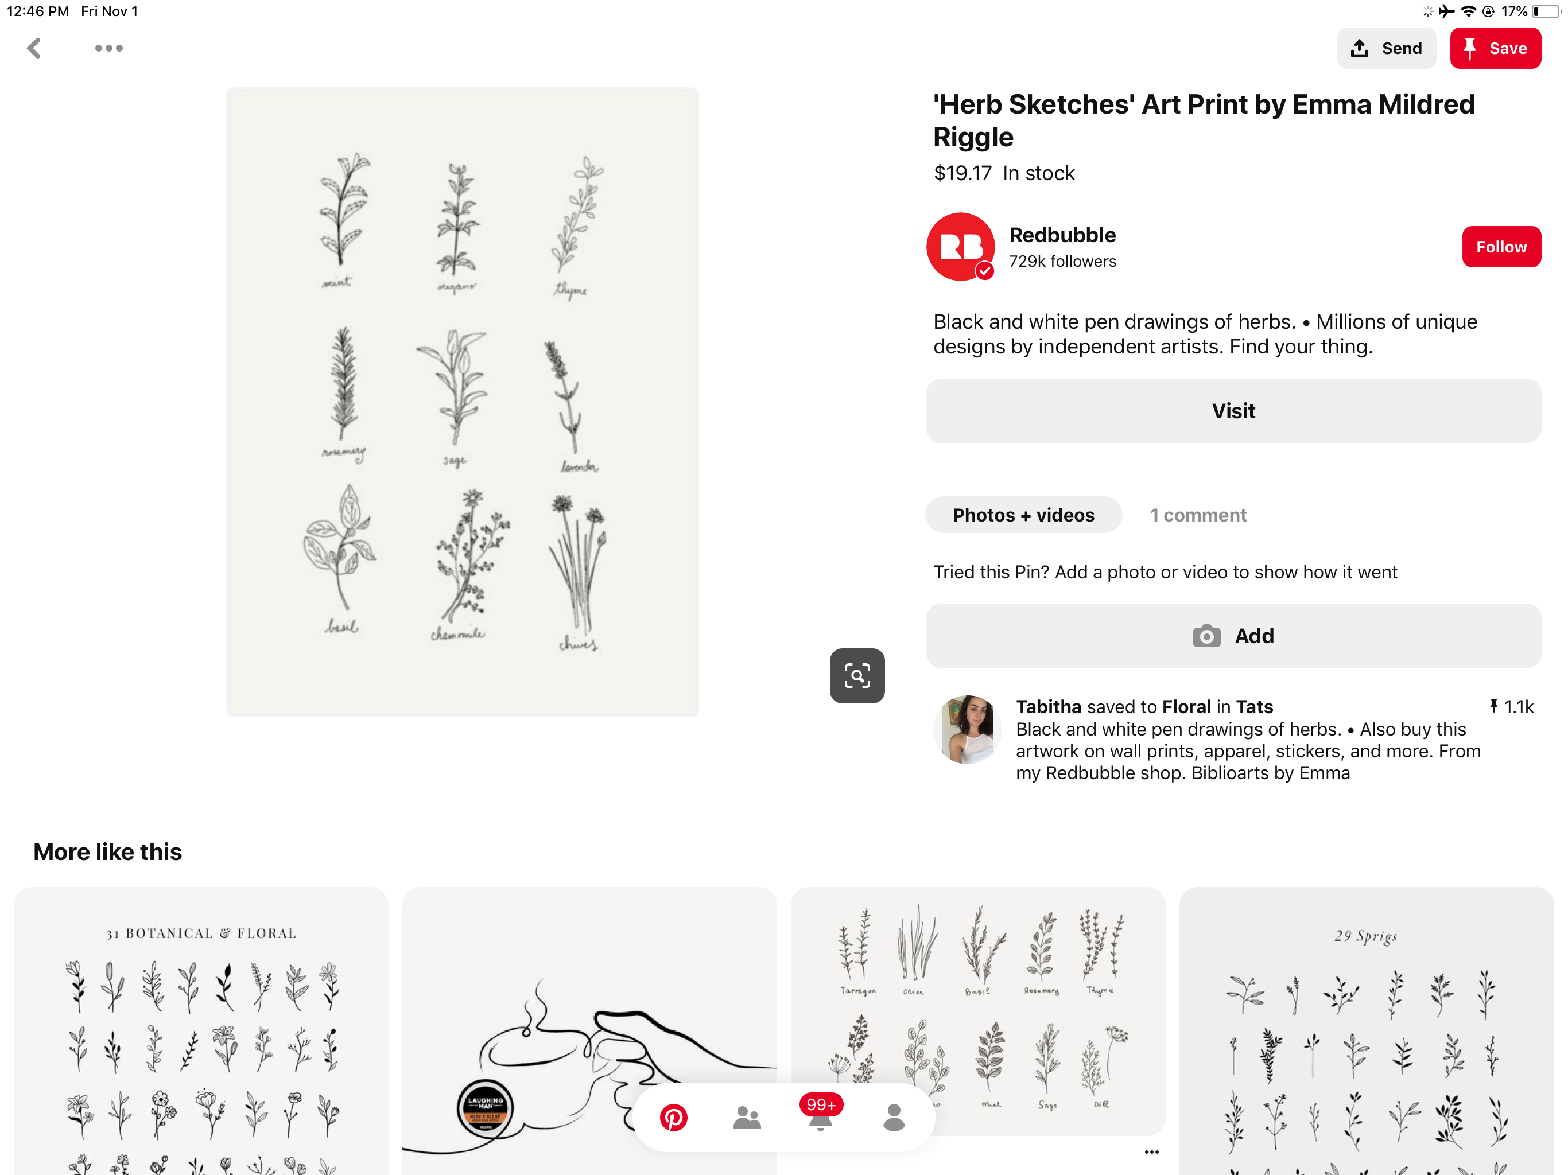Open Redbubble's profile logo avatar

(x=961, y=247)
